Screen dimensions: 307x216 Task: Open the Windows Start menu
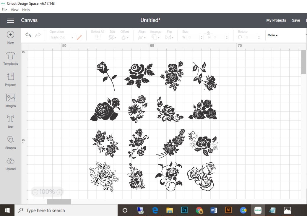click(7, 210)
